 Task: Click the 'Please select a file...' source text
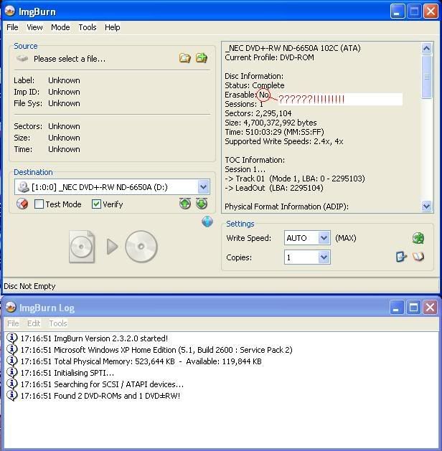pyautogui.click(x=70, y=59)
